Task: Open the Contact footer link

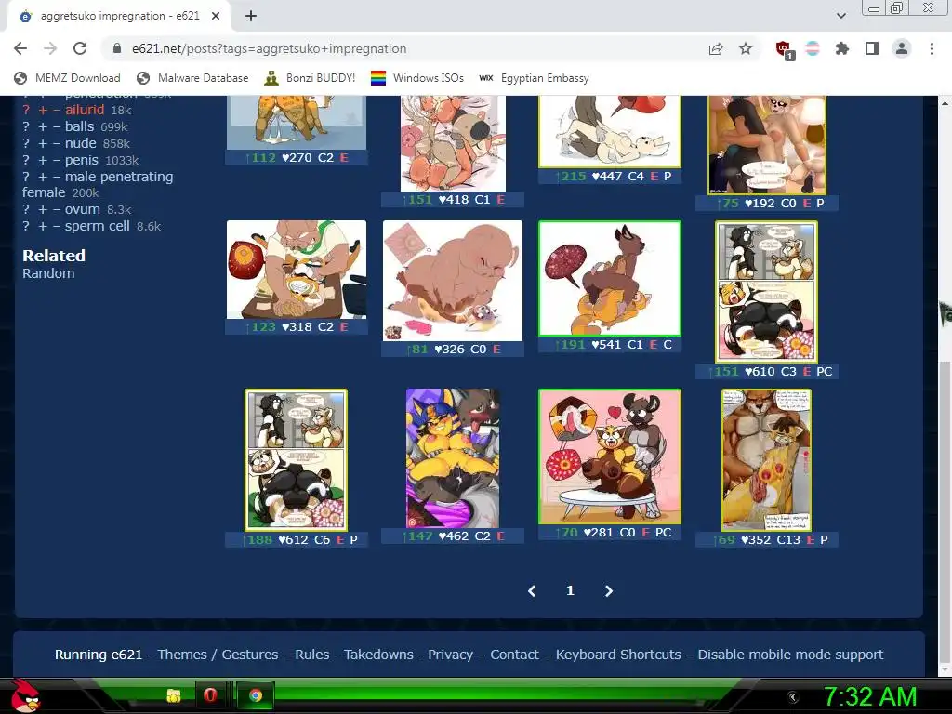Action: (x=514, y=654)
